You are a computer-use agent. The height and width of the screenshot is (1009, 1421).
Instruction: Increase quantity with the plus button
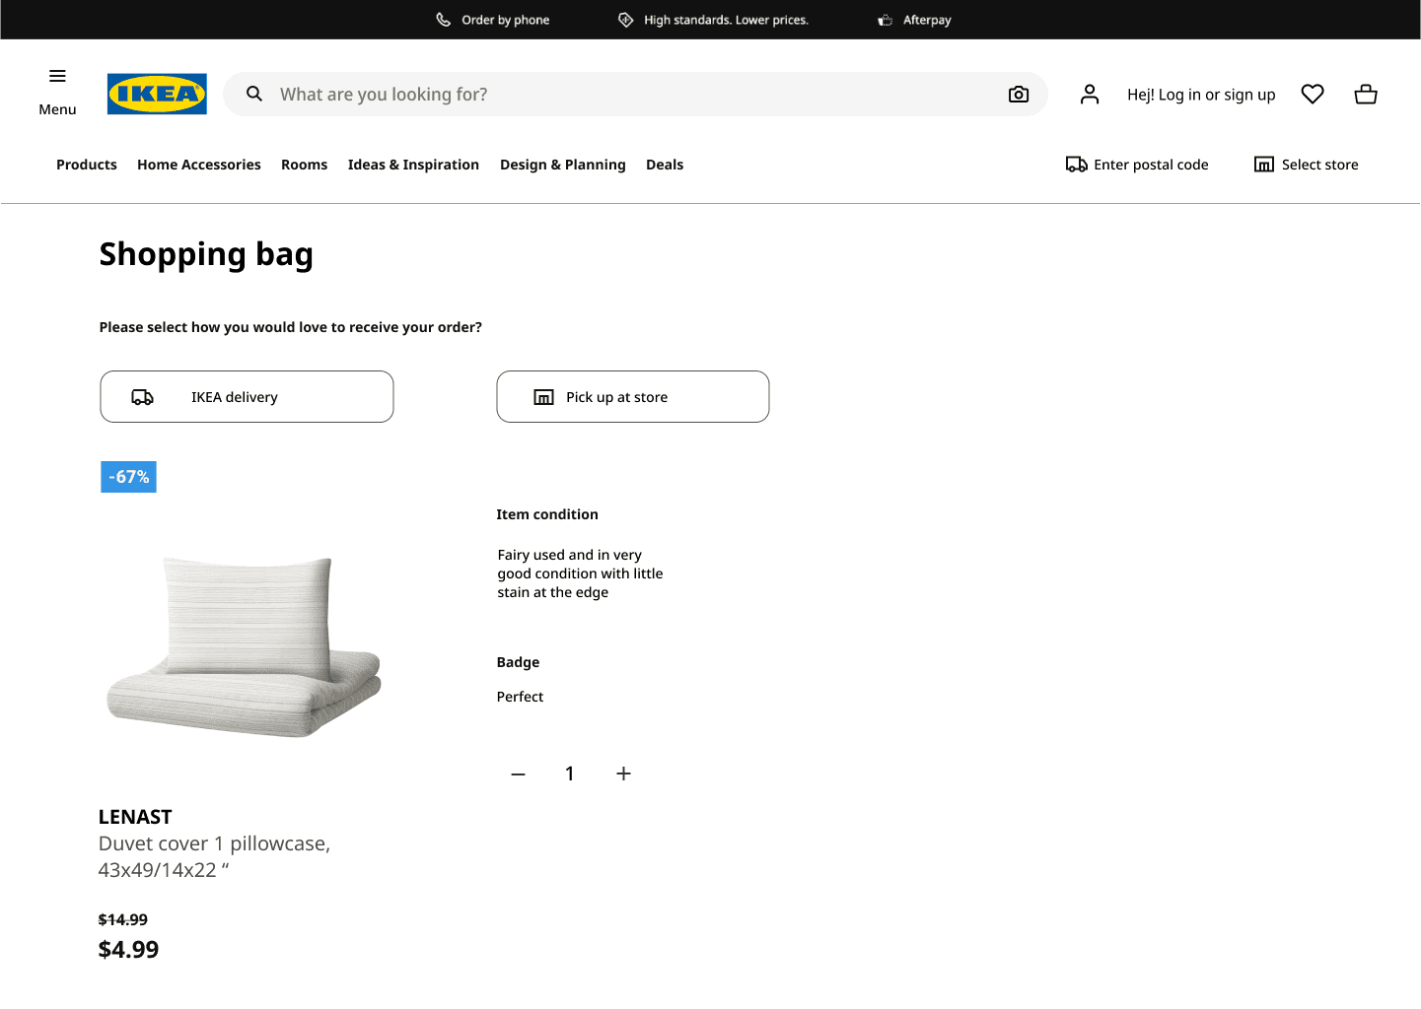pos(623,774)
